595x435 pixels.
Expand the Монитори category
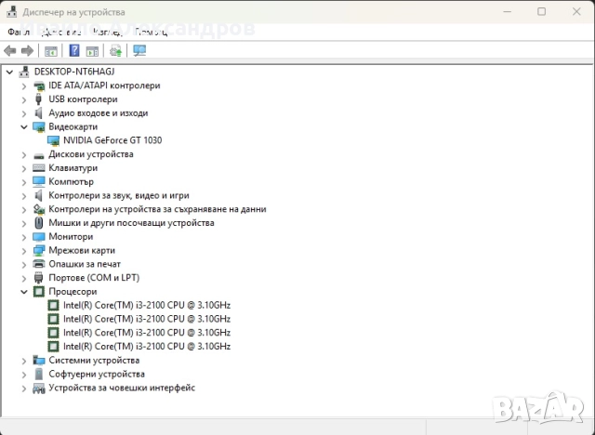point(24,237)
